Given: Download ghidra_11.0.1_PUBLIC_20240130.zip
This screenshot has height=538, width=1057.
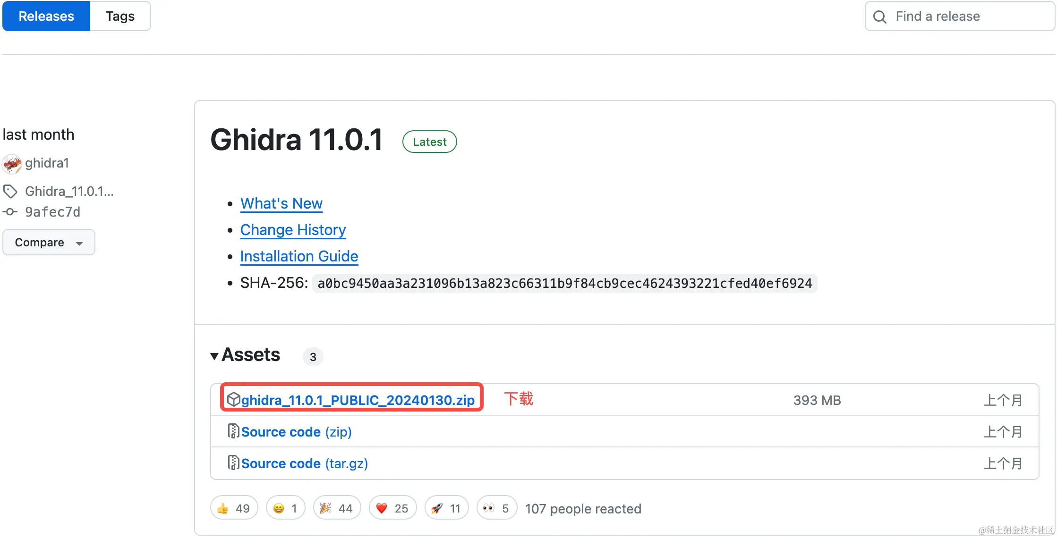Looking at the screenshot, I should click(358, 400).
